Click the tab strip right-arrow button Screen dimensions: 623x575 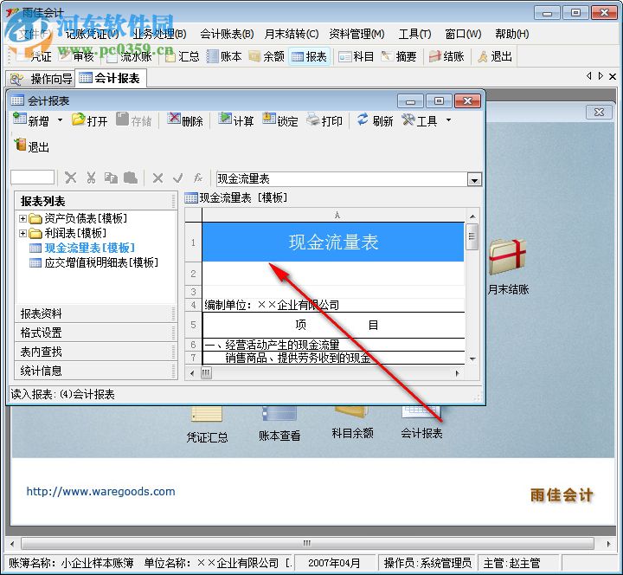coord(601,75)
